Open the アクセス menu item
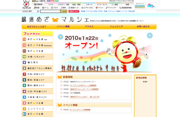This screenshot has height=117, width=180. [x=89, y=27]
